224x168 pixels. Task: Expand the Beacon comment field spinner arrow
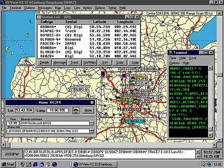coord(91,123)
